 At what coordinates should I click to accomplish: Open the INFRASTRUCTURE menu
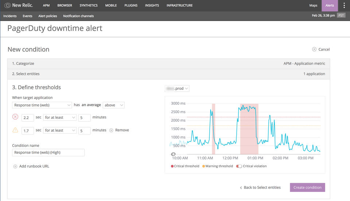[179, 5]
